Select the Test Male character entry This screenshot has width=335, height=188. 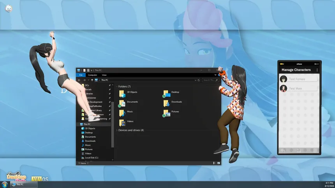299,89
